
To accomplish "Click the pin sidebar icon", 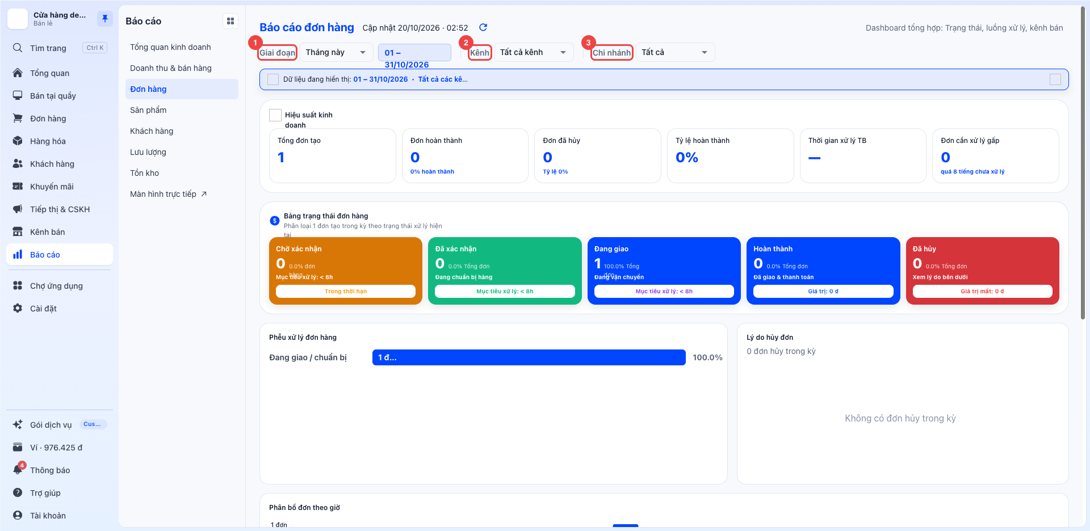I will point(104,19).
